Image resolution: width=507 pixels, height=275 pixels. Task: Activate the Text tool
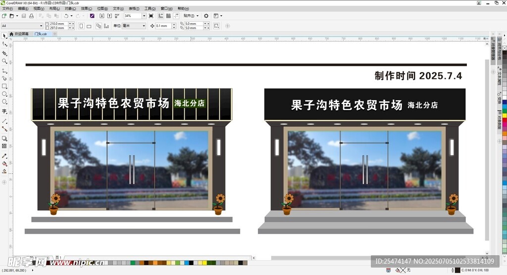(4, 111)
